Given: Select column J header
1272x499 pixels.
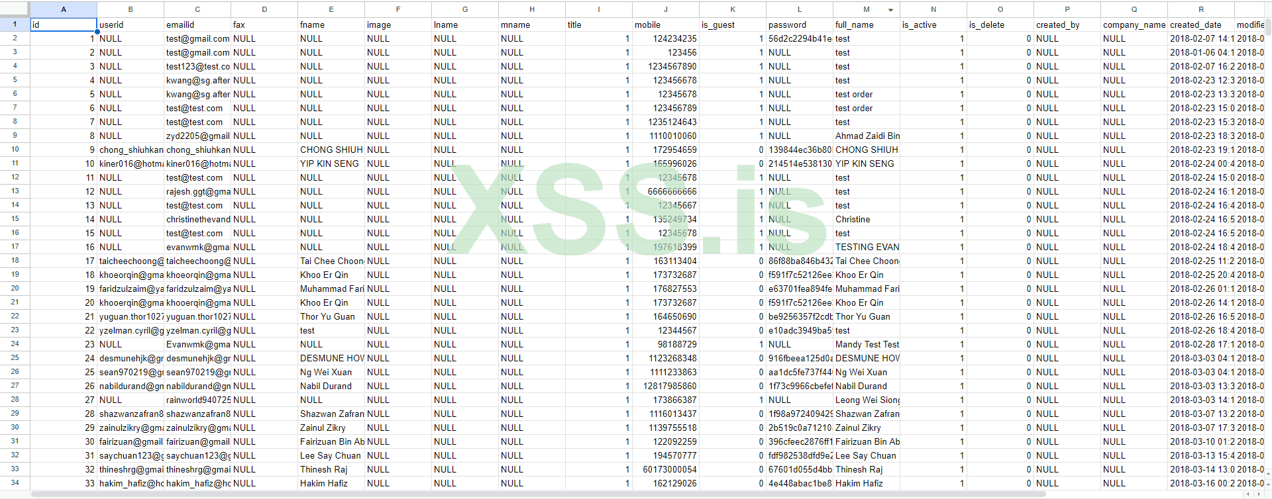Looking at the screenshot, I should (666, 9).
